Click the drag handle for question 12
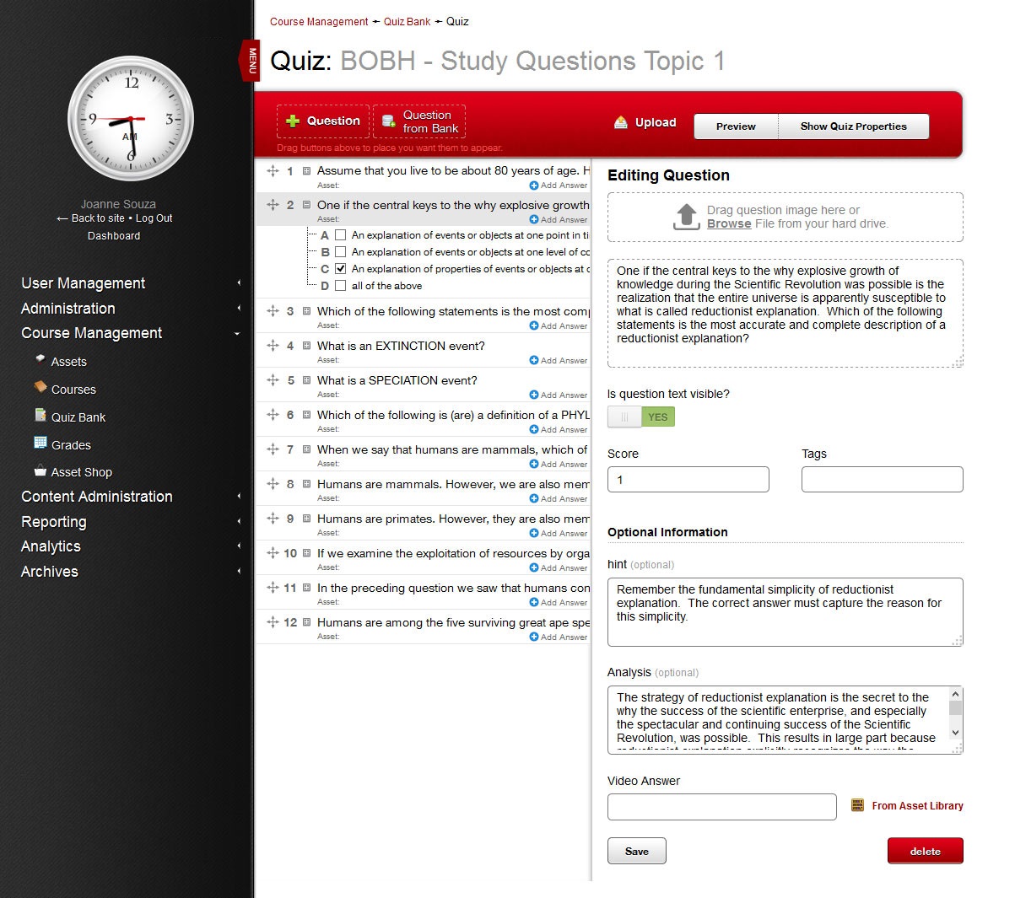This screenshot has width=1015, height=898. (273, 622)
